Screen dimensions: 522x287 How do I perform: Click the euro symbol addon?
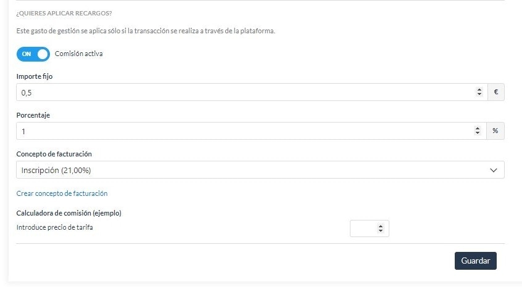click(x=496, y=92)
